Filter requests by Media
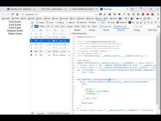The image size is (161, 121). point(77,27)
